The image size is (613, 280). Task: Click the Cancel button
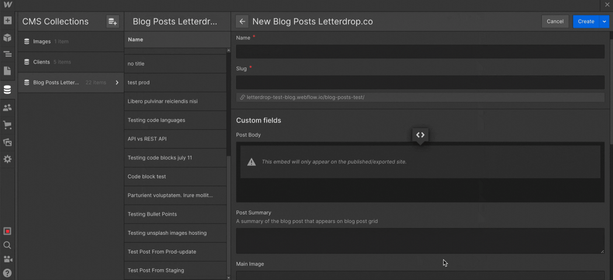point(555,21)
